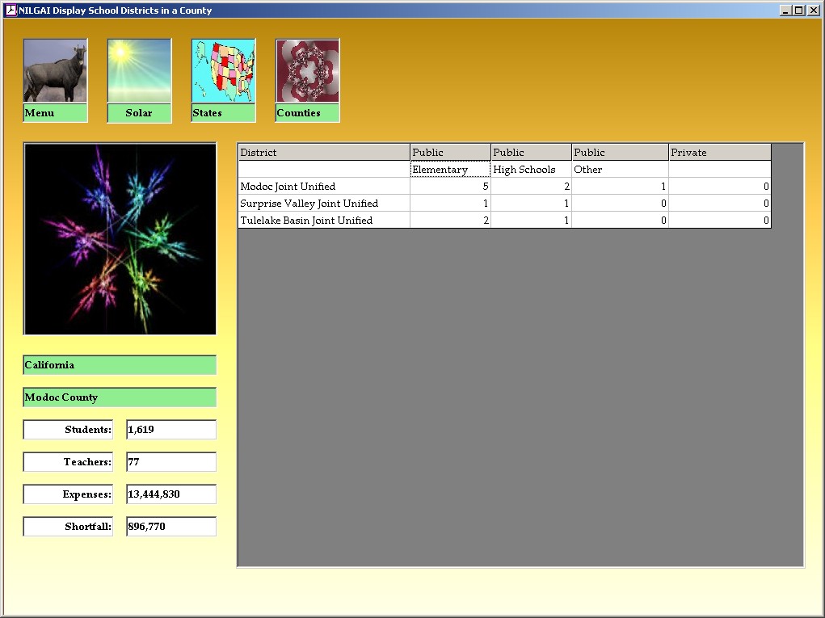Open the Counties fractal icon
This screenshot has height=618, width=825.
(307, 71)
